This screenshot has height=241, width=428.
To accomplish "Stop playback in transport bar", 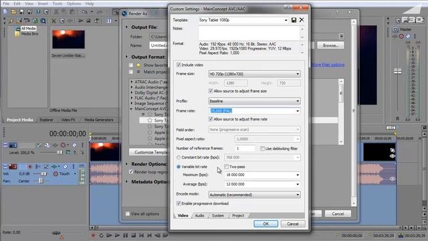I will [x=133, y=235].
